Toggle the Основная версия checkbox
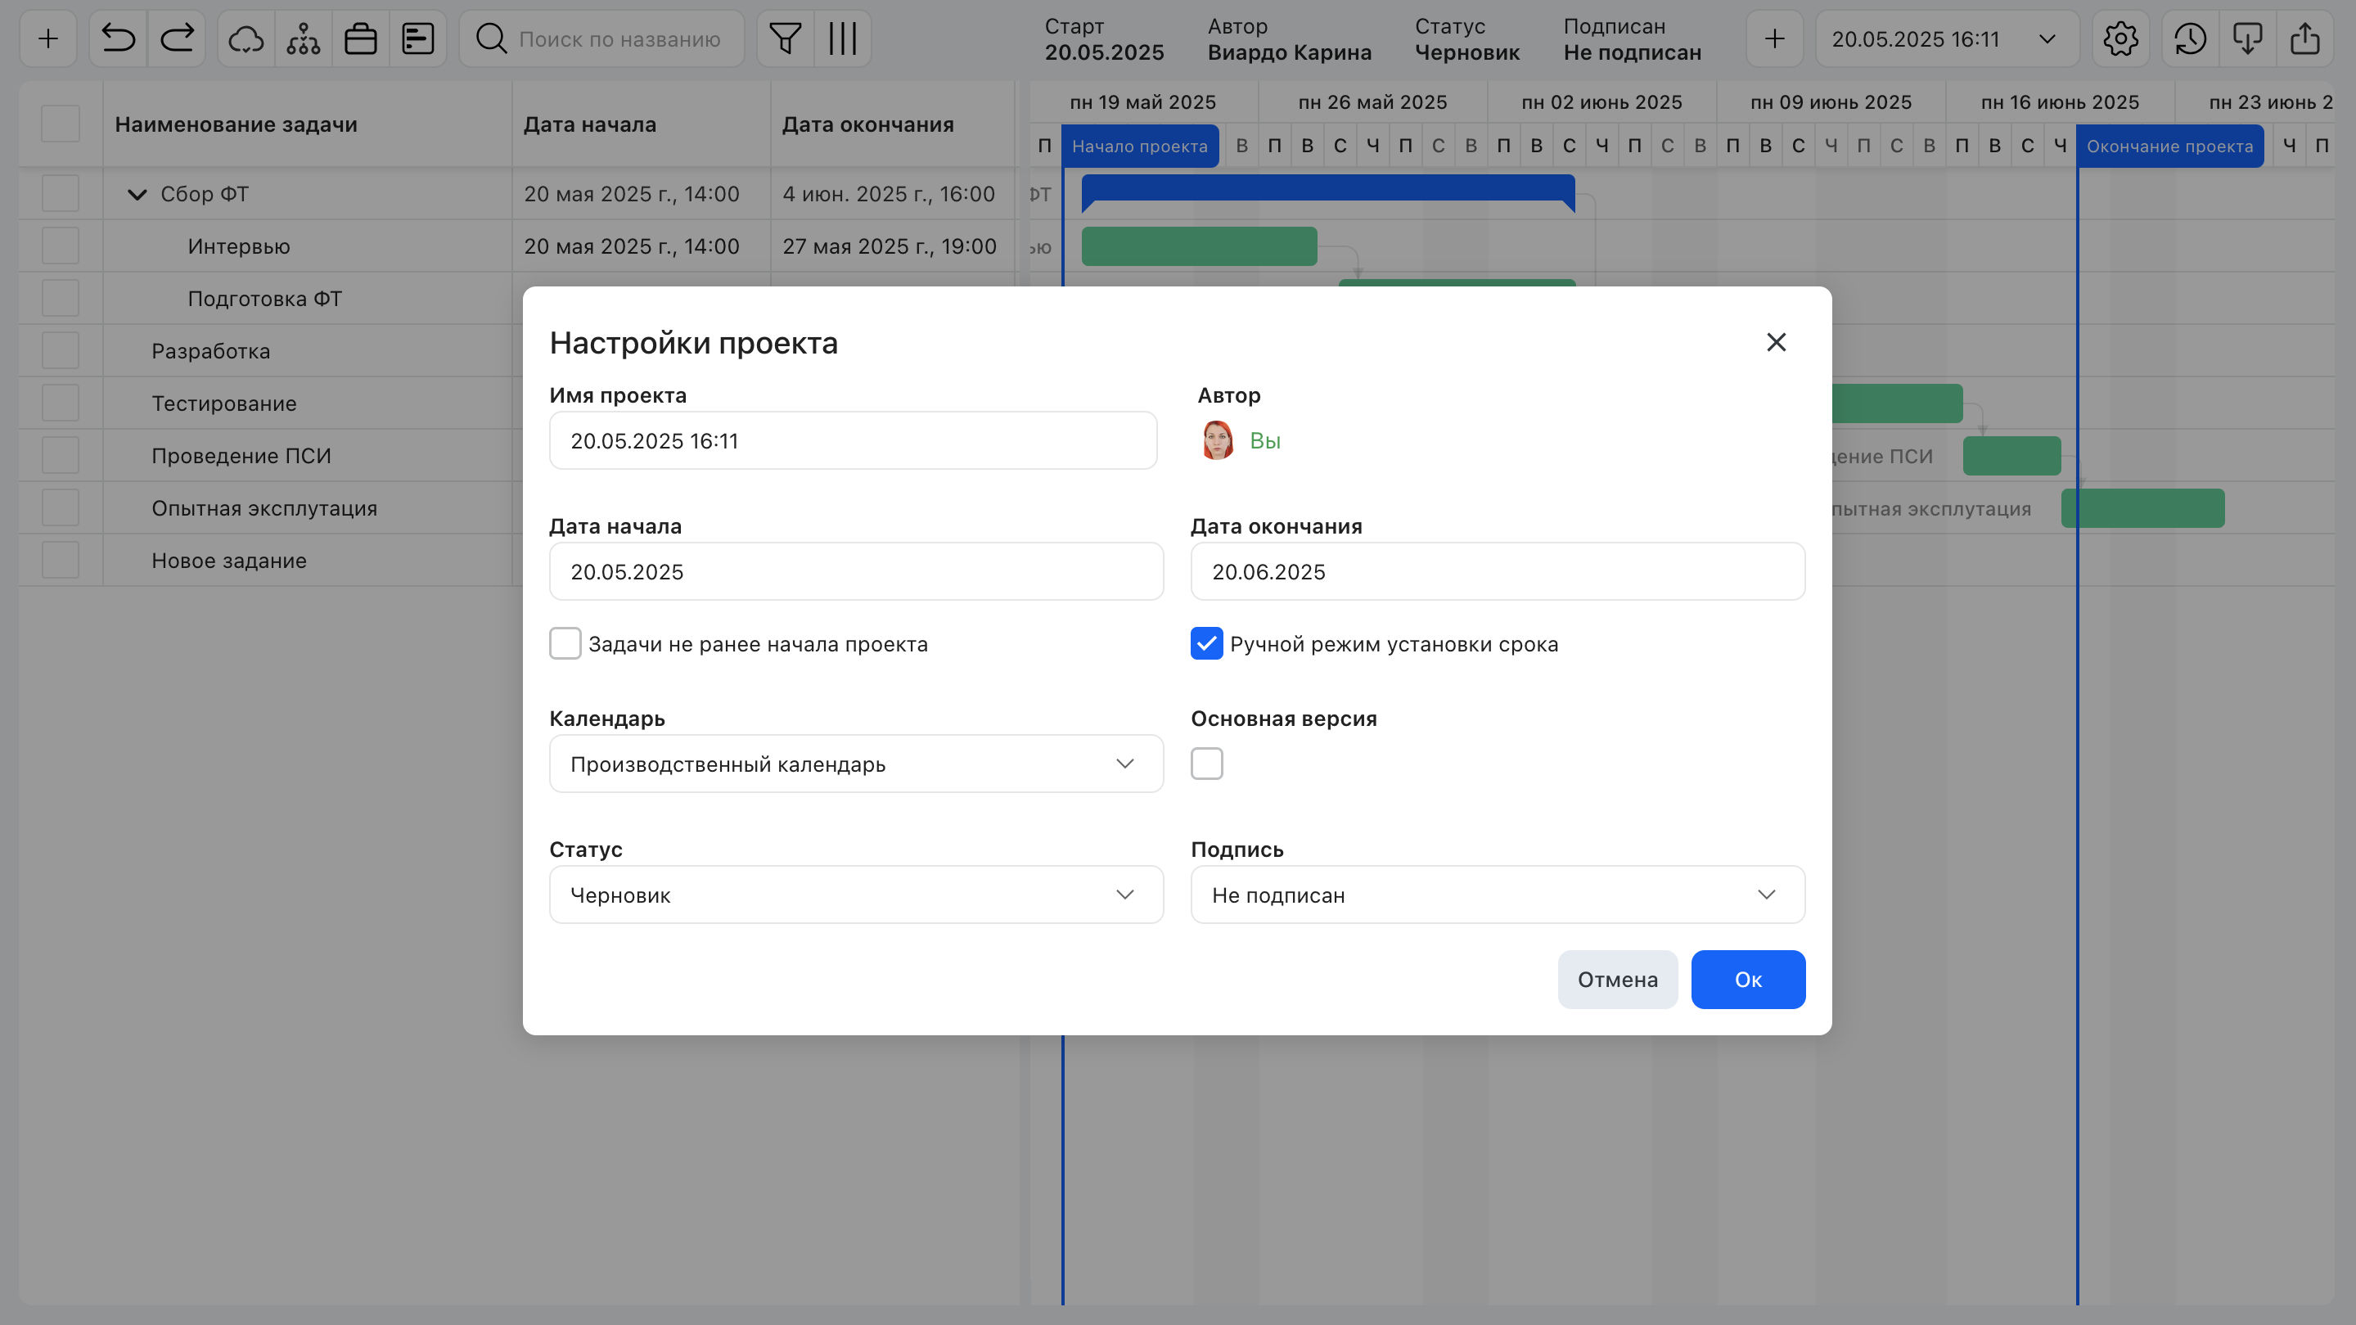This screenshot has width=2356, height=1325. 1206,764
